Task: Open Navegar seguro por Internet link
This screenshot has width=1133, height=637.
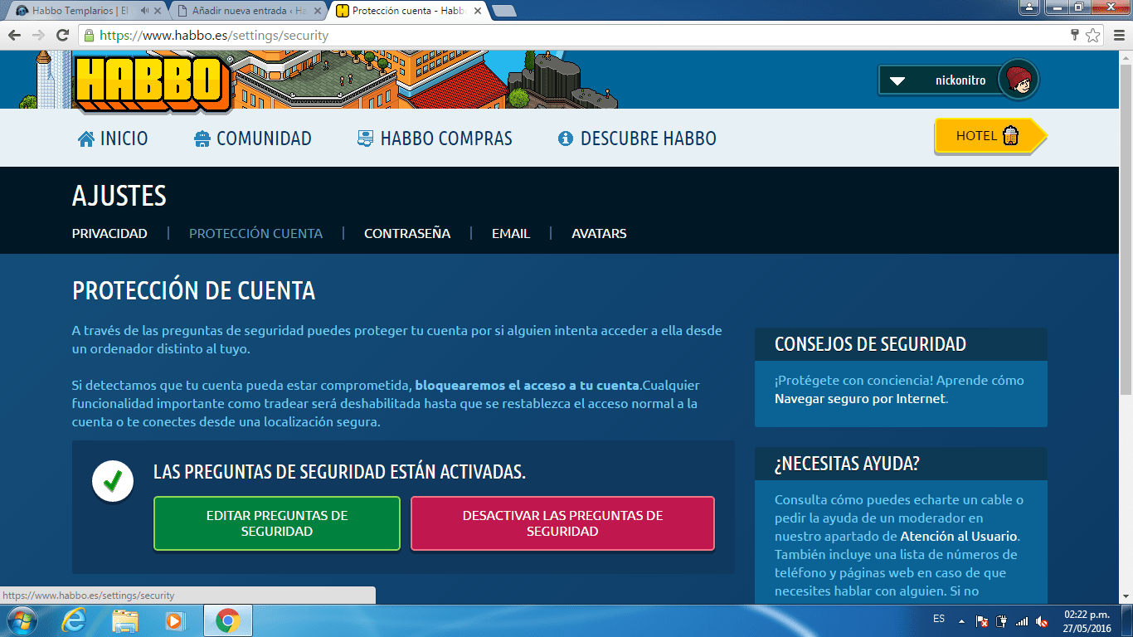Action: [x=859, y=398]
